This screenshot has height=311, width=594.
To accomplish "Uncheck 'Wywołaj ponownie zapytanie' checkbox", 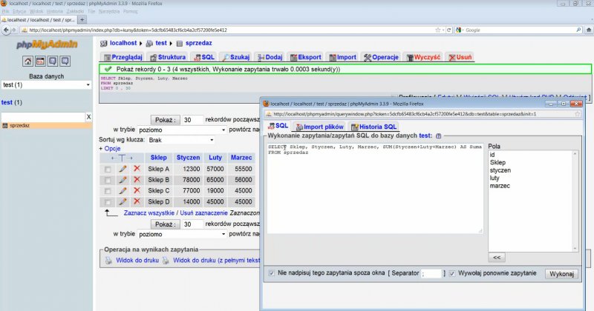I will (x=453, y=273).
